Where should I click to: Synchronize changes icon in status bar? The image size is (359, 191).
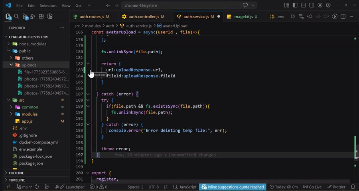(37, 187)
